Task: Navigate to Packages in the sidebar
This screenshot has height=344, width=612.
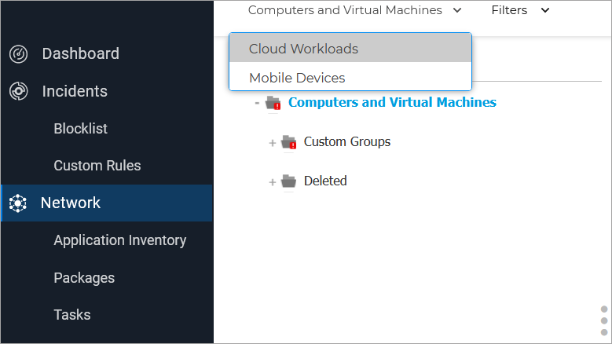Action: 84,278
